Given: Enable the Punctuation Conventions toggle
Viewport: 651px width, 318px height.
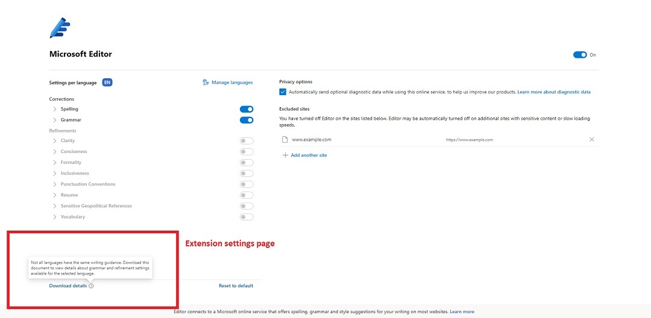Looking at the screenshot, I should click(247, 184).
